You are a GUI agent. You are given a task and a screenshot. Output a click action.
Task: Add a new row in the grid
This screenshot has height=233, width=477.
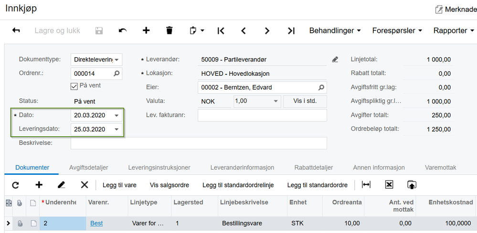[x=39, y=185]
